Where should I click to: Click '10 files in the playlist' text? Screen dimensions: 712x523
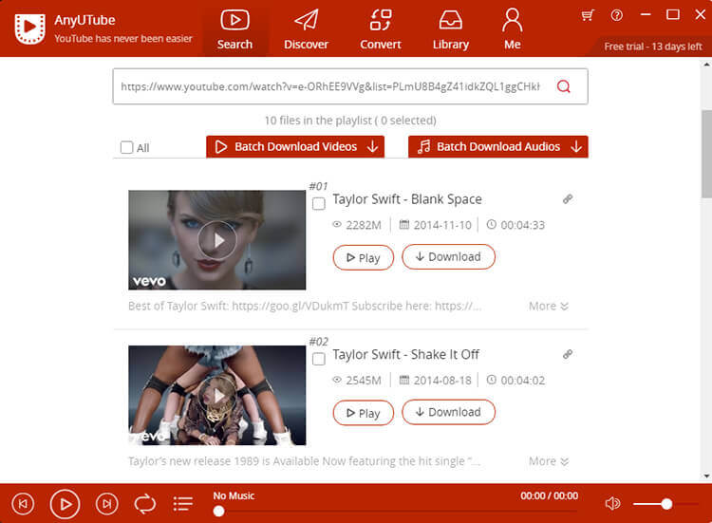318,121
